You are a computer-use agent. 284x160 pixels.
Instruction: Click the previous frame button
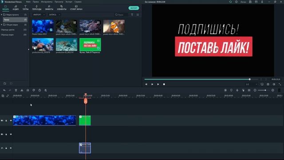tap(146, 84)
